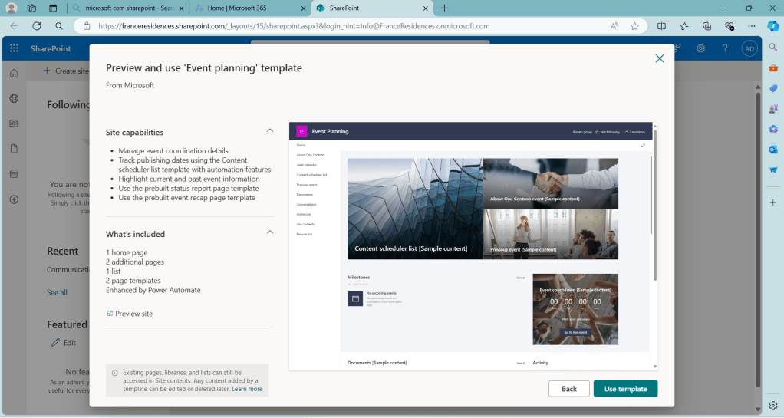Switch to the Home | Microsoft 365 tab

point(249,8)
